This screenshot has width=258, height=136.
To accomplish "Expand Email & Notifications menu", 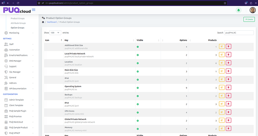I will [19, 55].
